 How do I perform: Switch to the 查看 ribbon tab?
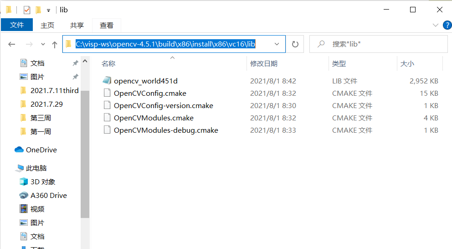107,26
